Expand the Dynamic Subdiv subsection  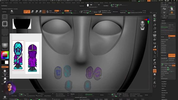coord(165,40)
